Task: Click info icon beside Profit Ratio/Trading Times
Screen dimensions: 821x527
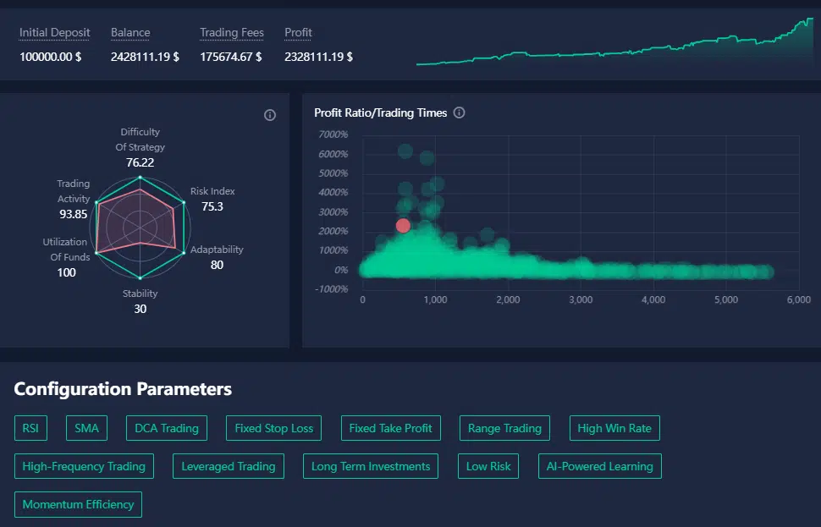Action: coord(460,113)
